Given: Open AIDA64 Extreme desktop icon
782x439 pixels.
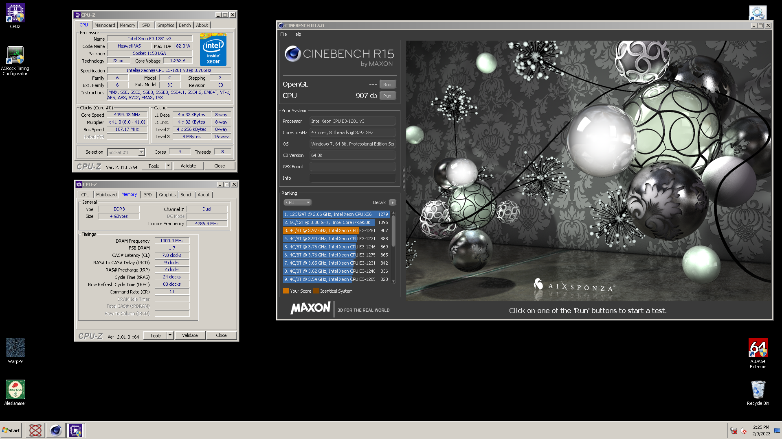Looking at the screenshot, I should [x=758, y=353].
